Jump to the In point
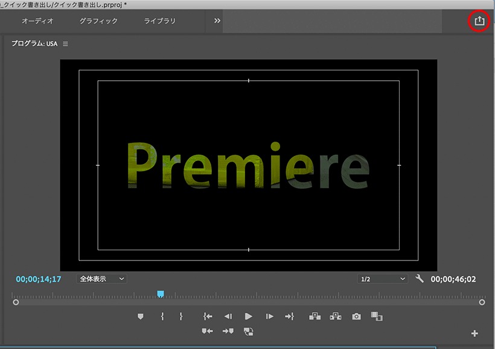 pos(208,316)
